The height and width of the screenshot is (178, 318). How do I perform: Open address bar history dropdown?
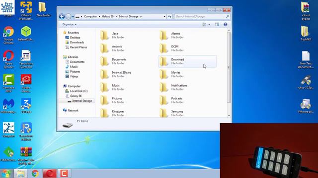point(164,16)
